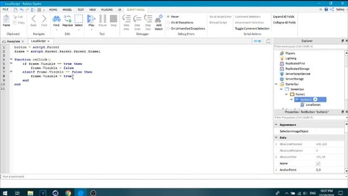The height and width of the screenshot is (196, 348).
Task: Switch to the HOME ribbon tab
Action: pyautogui.click(x=53, y=10)
